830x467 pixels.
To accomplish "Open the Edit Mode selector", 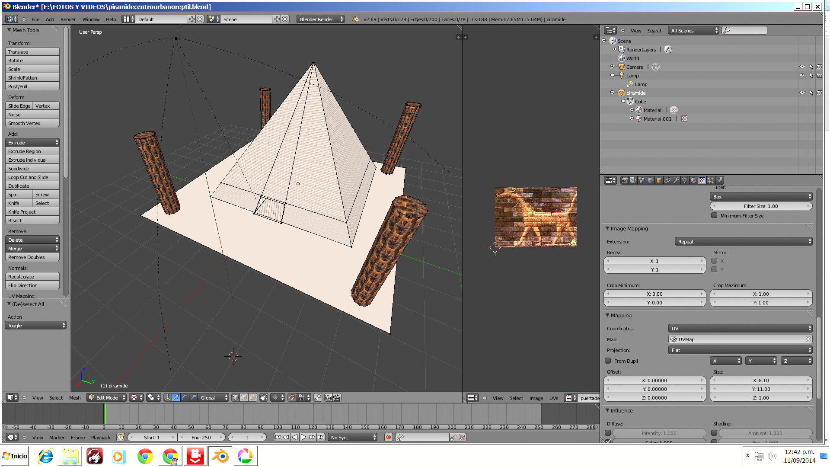I will [106, 398].
